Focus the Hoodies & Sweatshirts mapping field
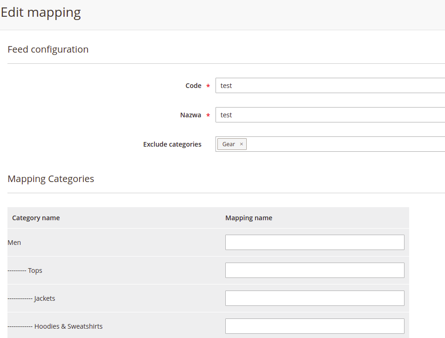 [x=315, y=326]
